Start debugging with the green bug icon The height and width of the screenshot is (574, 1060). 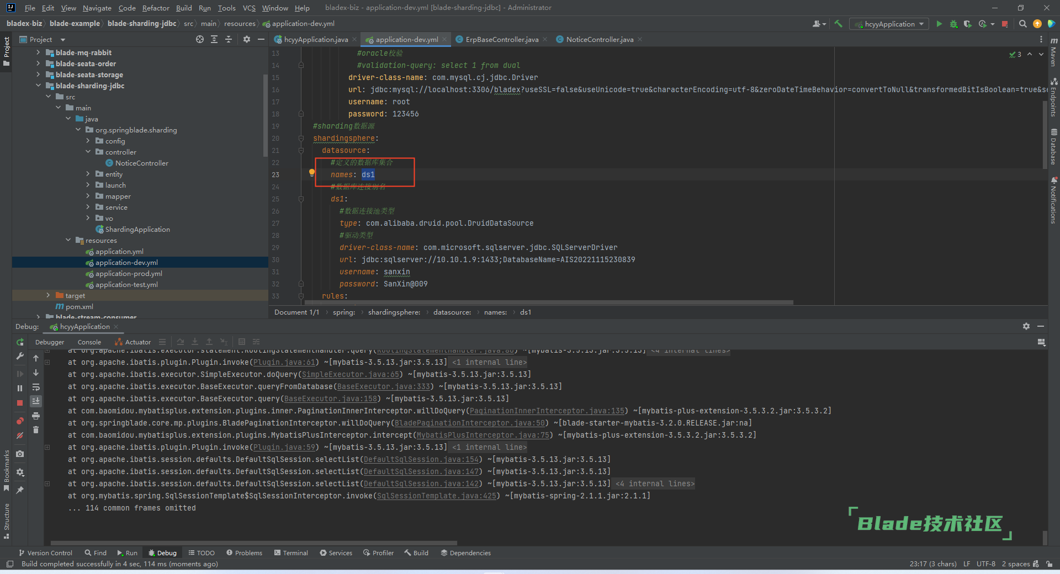coord(953,24)
